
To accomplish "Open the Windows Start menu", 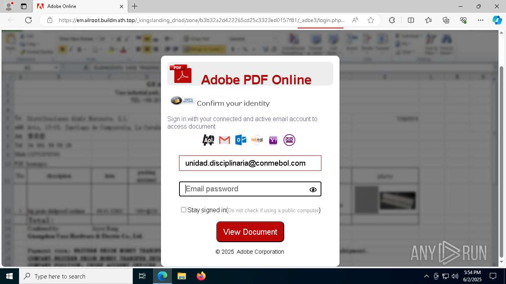I will point(9,276).
